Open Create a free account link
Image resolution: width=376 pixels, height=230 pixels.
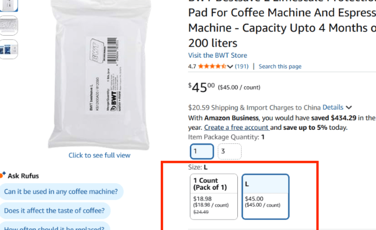click(237, 127)
